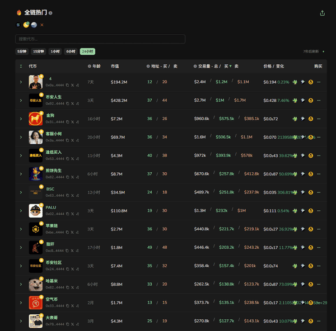Expand or collapse all rows in header
336x331 pixels.
pos(21,66)
